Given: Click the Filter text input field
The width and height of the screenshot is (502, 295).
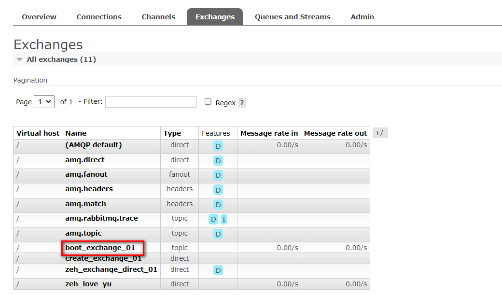Looking at the screenshot, I should 151,102.
